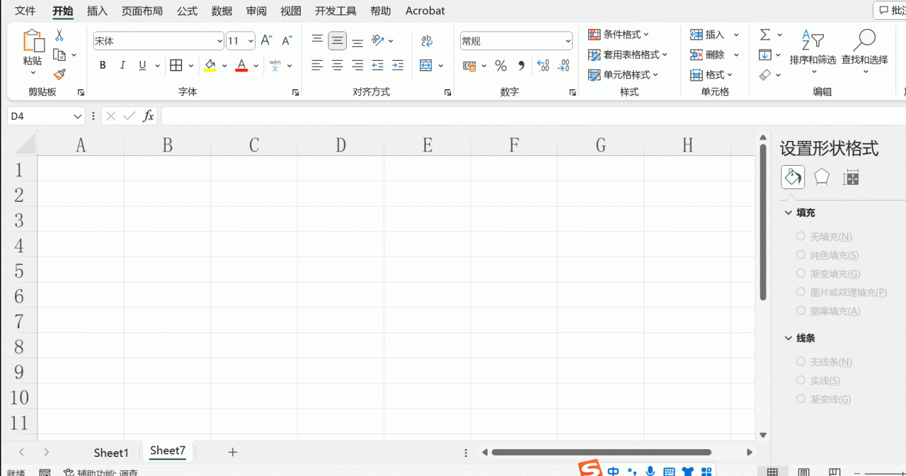Screen dimensions: 906x476
Task: Open the 条件格式 dropdown
Action: pyautogui.click(x=619, y=34)
